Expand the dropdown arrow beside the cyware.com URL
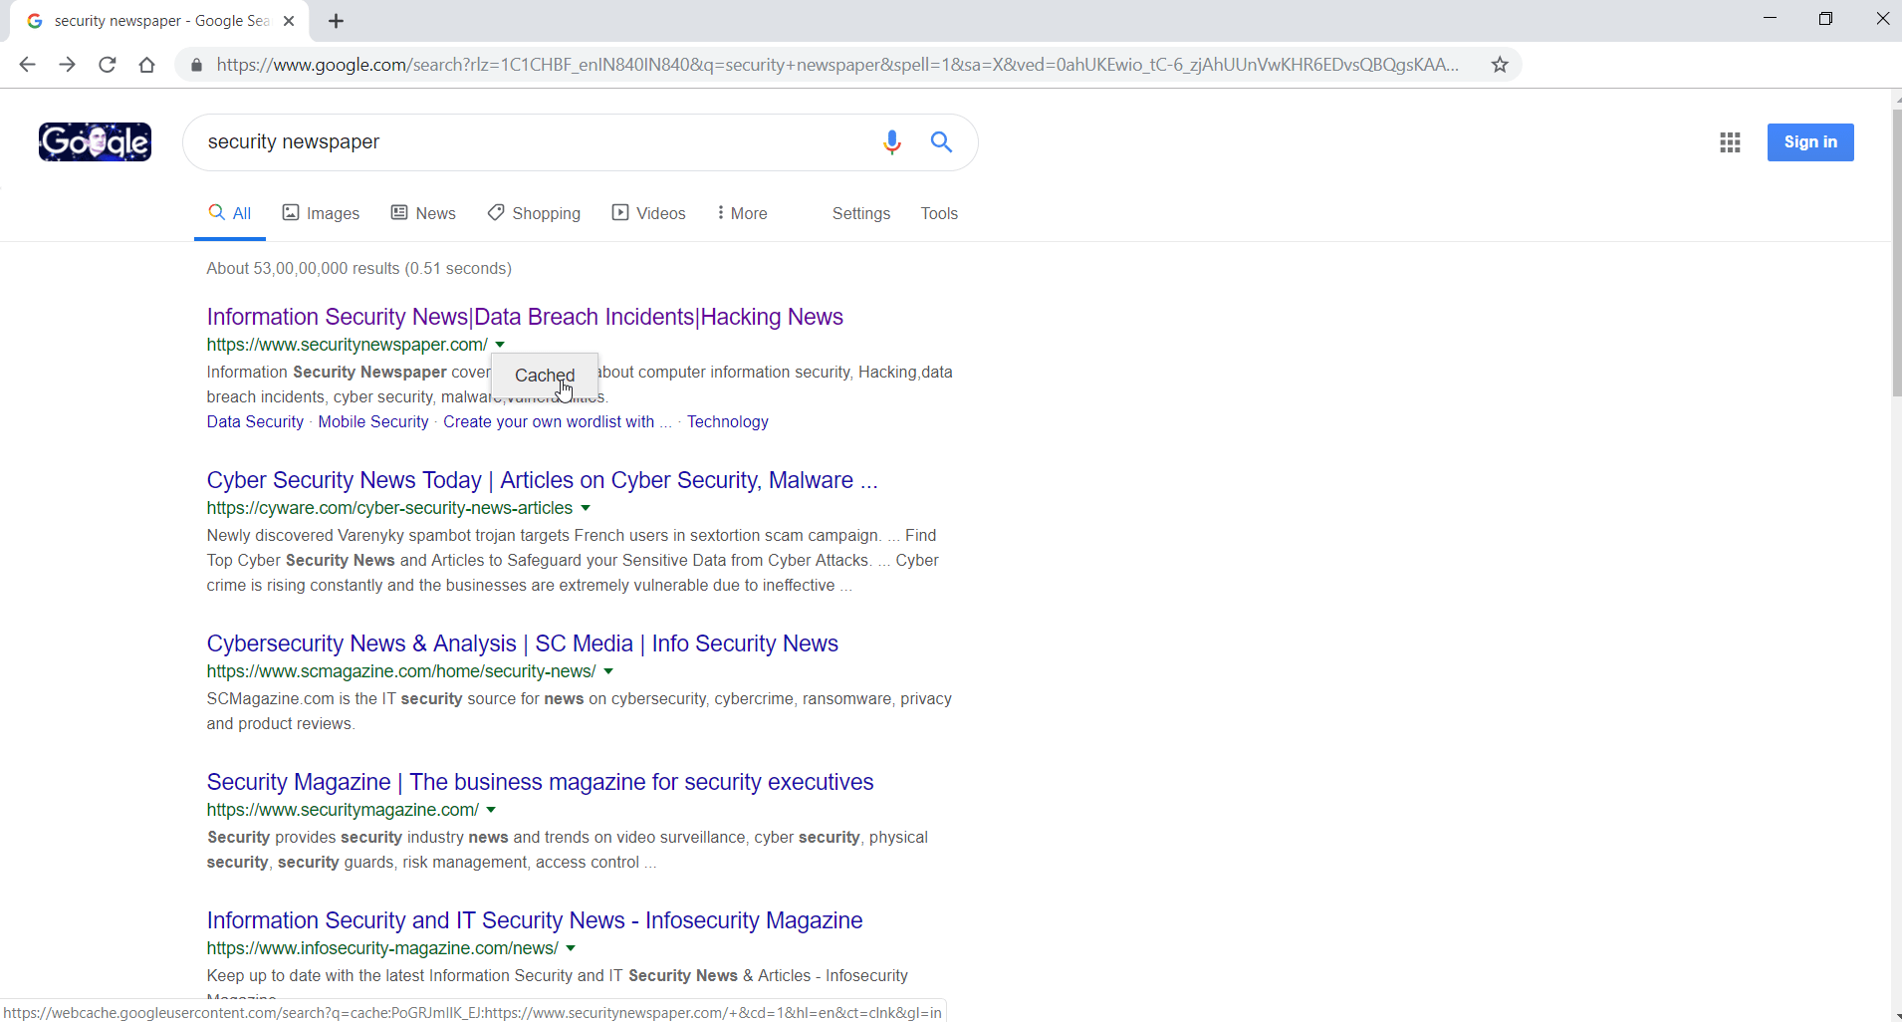This screenshot has width=1902, height=1022. pyautogui.click(x=586, y=508)
